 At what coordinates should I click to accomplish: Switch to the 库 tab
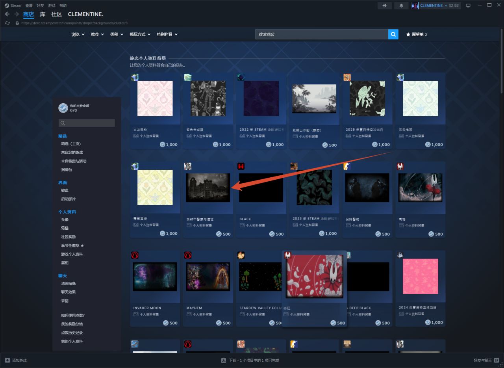point(43,14)
